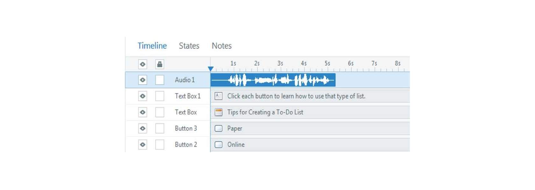
Task: Hide Button 3 using its eye icon
Action: coord(143,128)
